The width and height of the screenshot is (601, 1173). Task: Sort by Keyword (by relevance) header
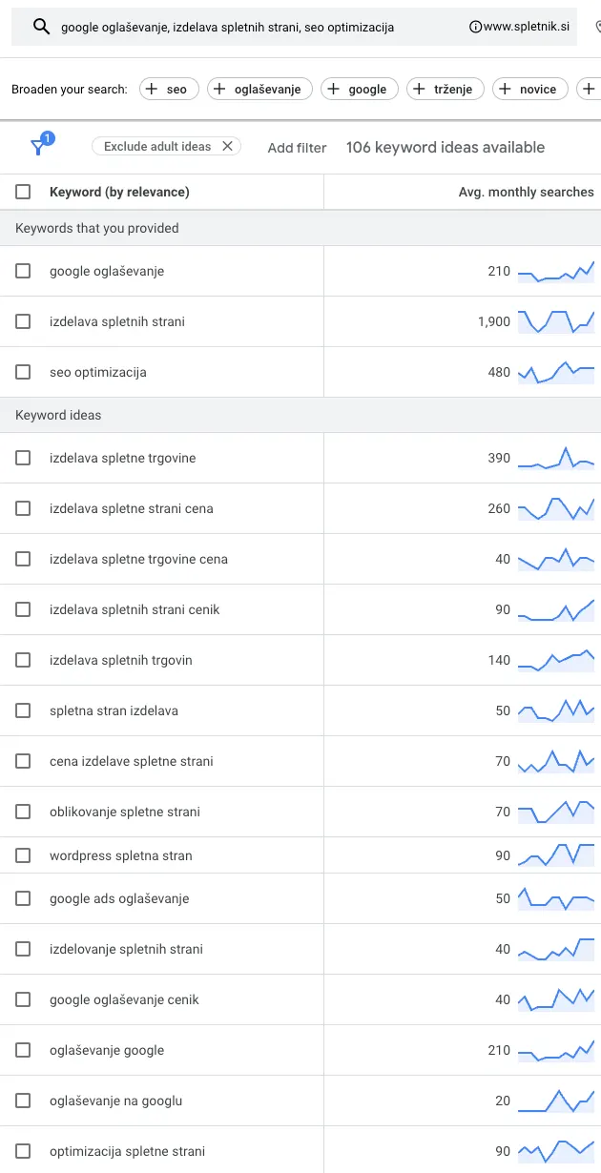coord(119,192)
